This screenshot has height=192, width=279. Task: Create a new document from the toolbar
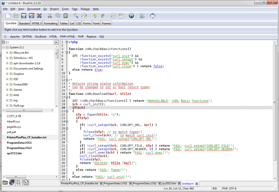tap(7, 16)
